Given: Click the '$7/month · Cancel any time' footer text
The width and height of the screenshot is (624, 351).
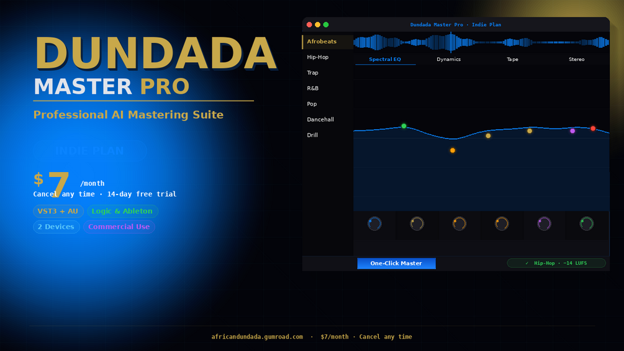Looking at the screenshot, I should click(x=366, y=337).
